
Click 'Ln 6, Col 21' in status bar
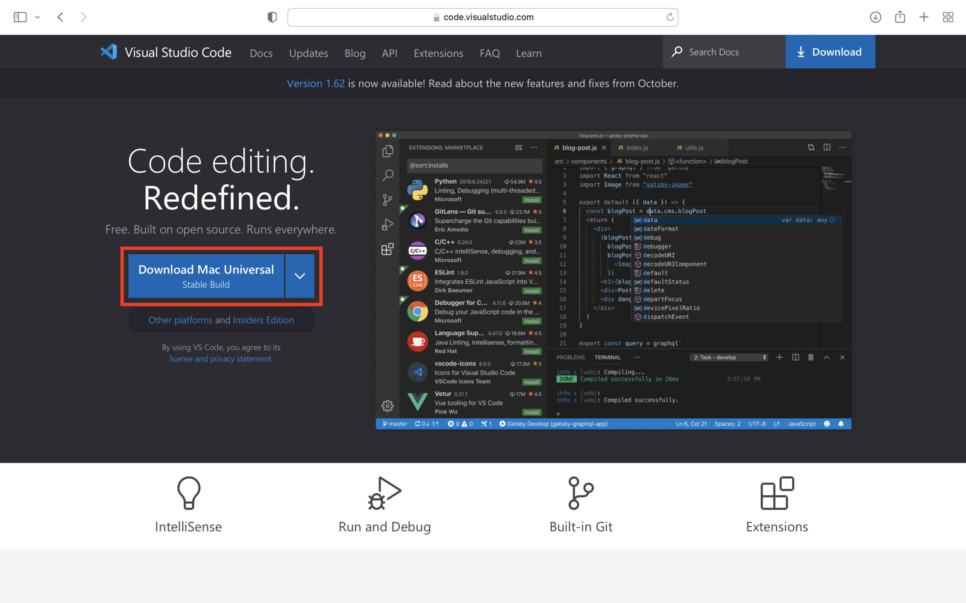691,424
